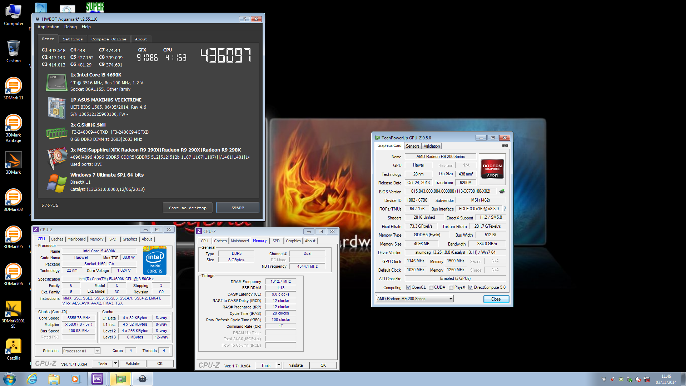Launch the 3DMark Vantage desktop shortcut

pos(13,128)
